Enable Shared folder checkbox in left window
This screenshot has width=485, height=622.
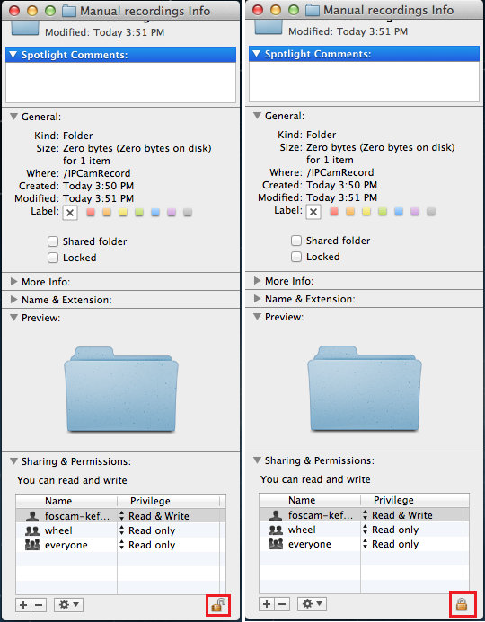(x=53, y=241)
